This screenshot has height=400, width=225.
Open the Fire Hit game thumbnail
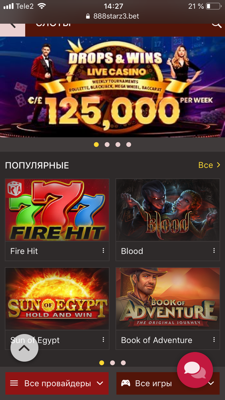57,210
